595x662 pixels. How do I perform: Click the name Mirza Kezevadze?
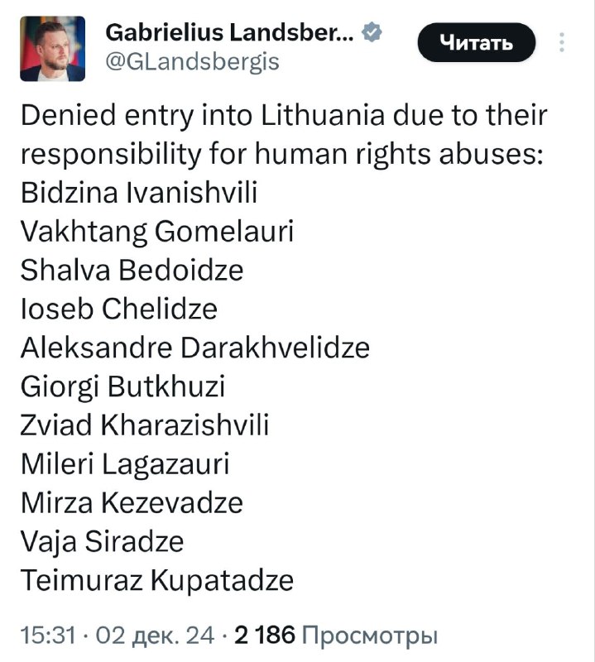click(132, 502)
